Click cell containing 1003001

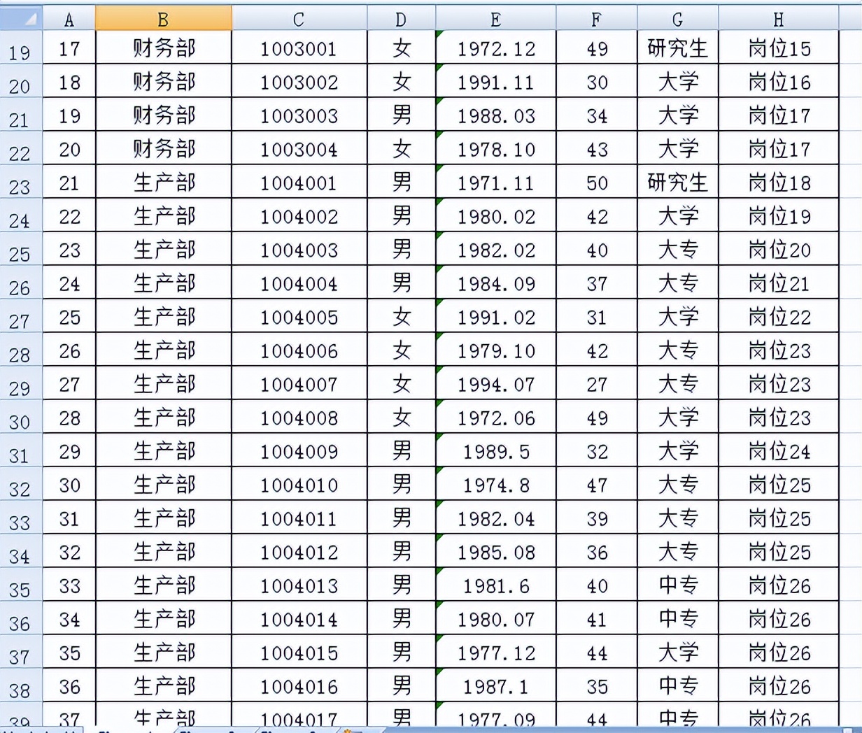tap(299, 48)
